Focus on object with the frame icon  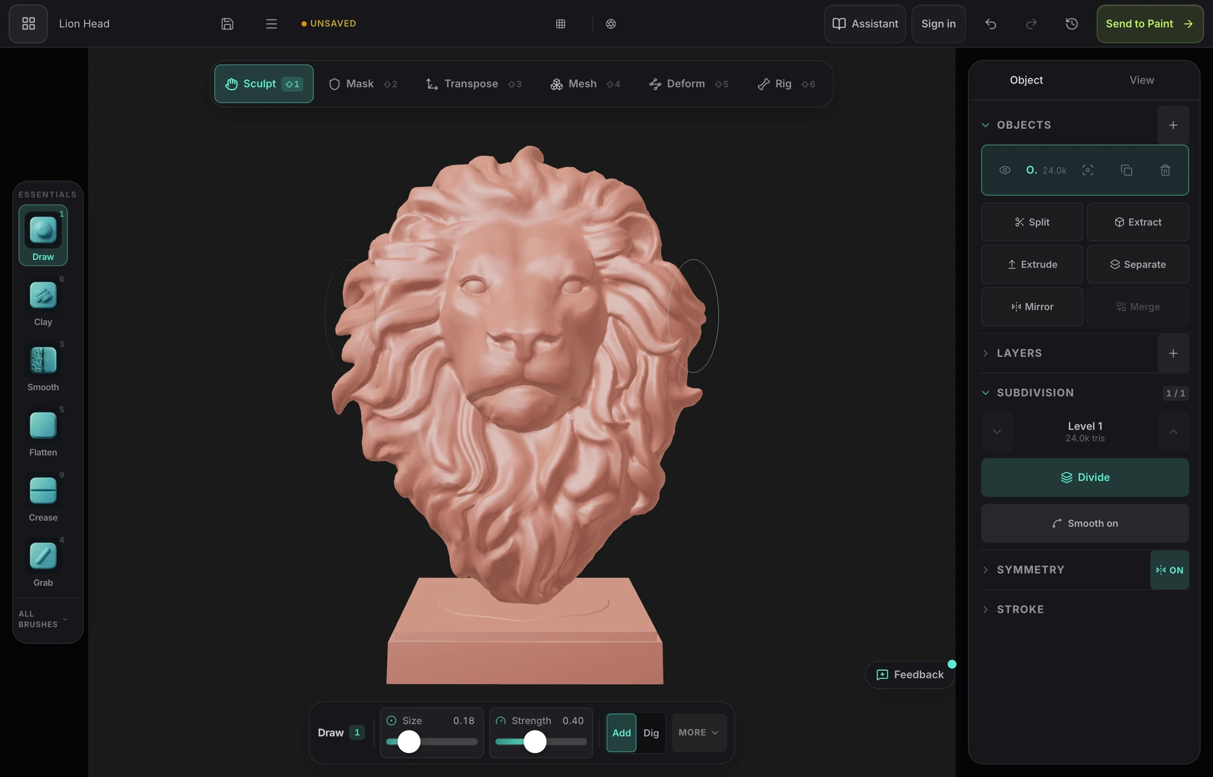(1088, 170)
